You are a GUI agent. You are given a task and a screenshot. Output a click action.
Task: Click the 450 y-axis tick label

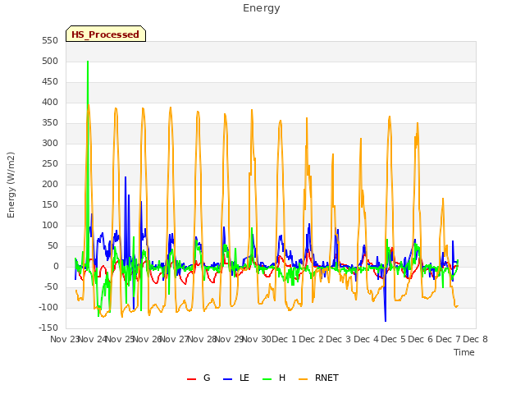pos(50,81)
